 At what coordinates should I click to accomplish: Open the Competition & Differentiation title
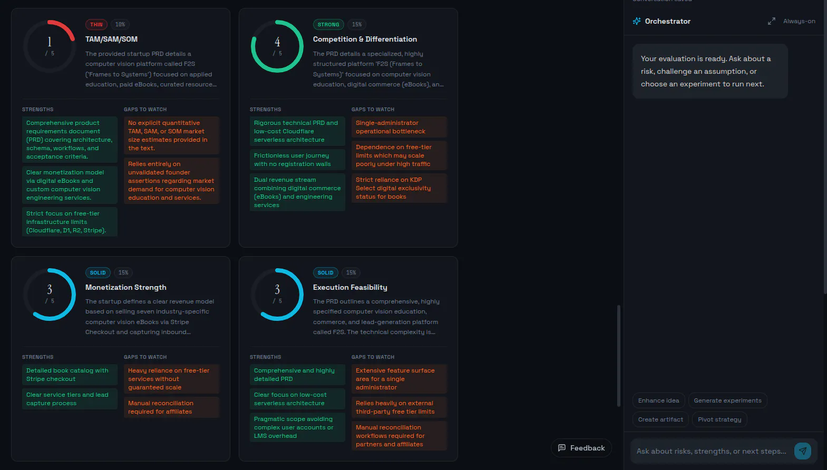[x=365, y=39]
